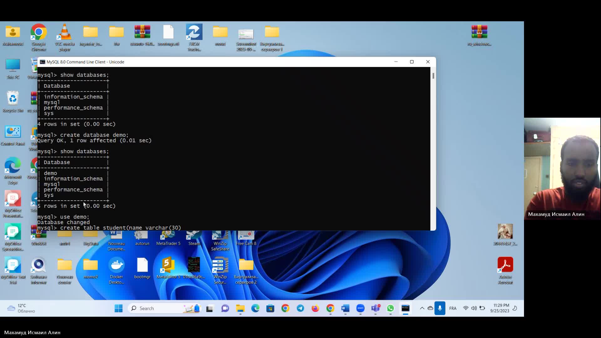
Task: Maximize the MySQL client window
Action: pos(412,62)
